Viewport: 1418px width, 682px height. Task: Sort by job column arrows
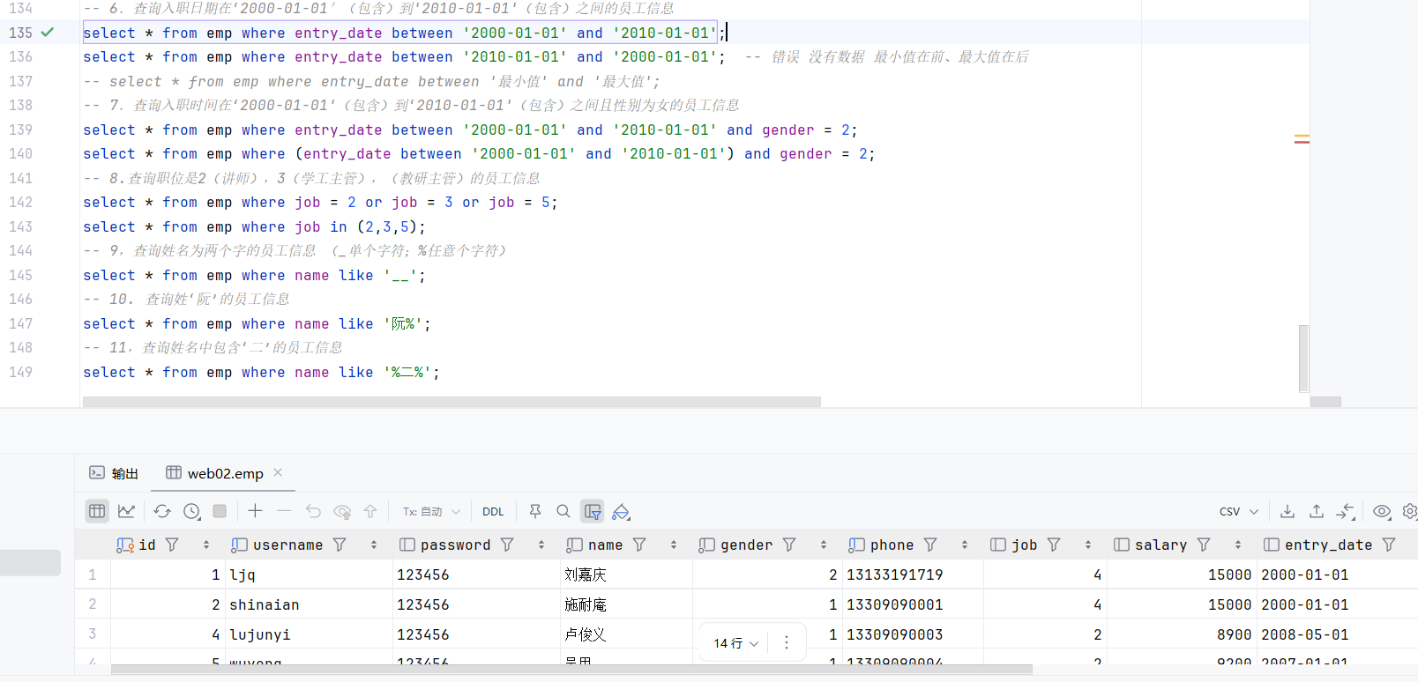pyautogui.click(x=1088, y=545)
